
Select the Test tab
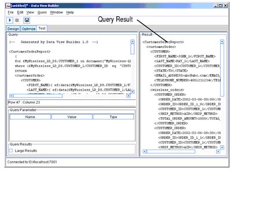pos(42,28)
